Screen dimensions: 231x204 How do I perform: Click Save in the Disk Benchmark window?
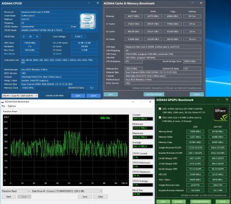(85, 197)
